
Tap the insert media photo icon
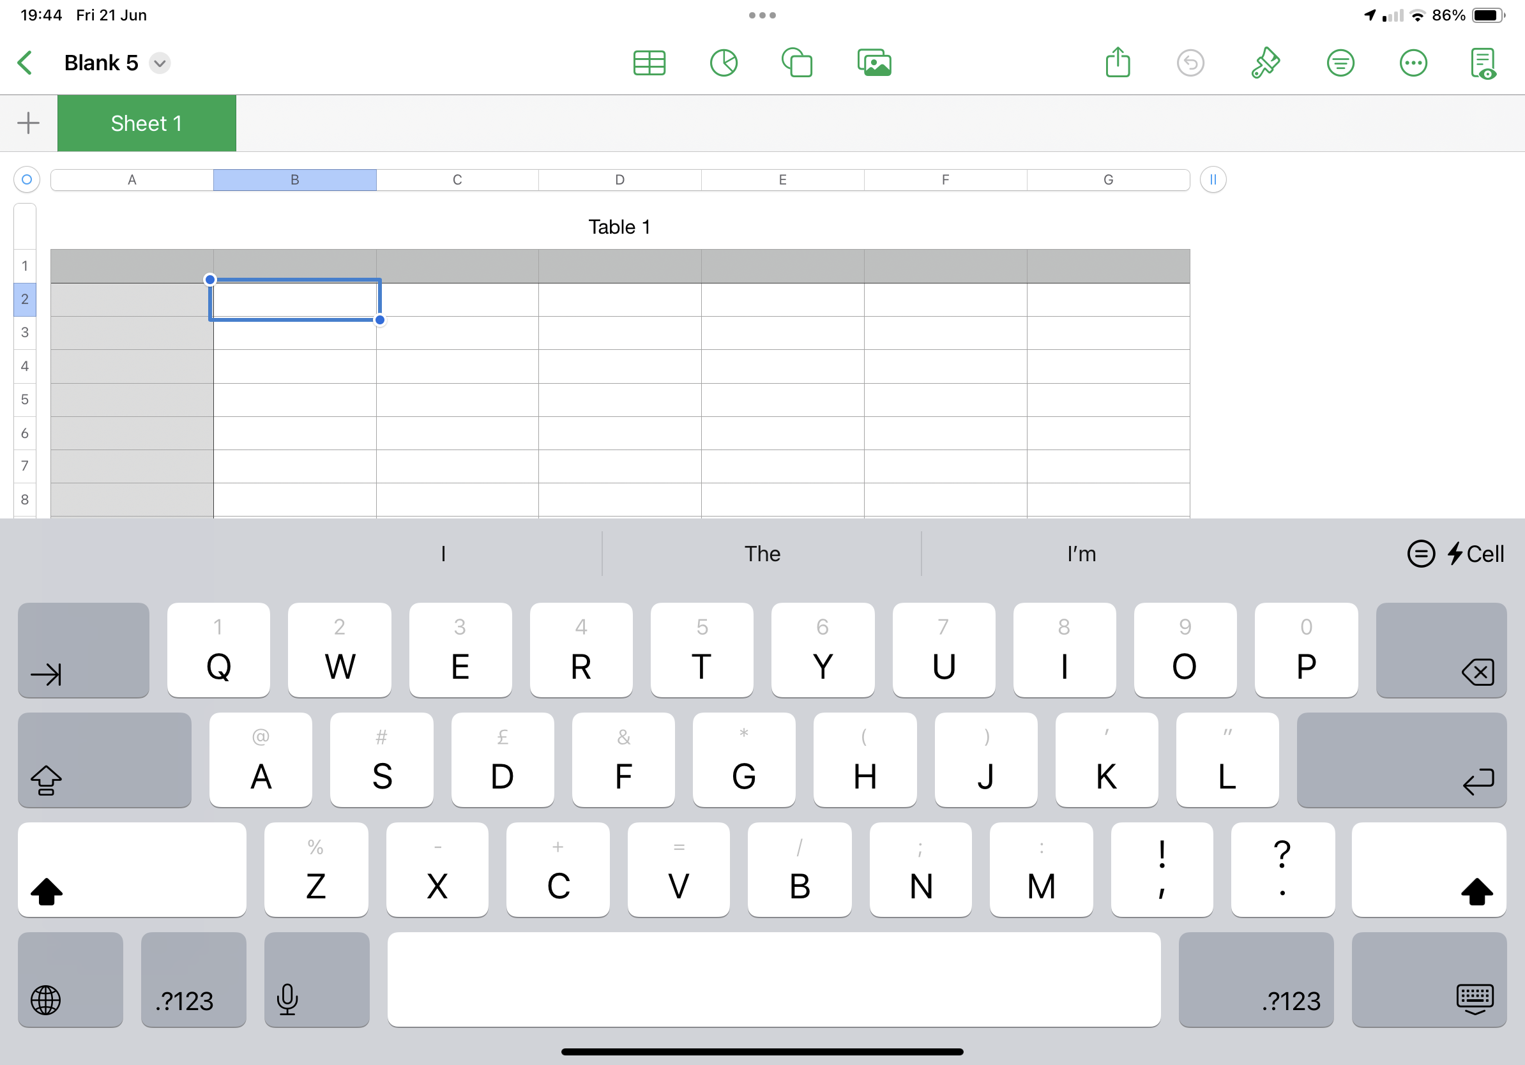[874, 63]
